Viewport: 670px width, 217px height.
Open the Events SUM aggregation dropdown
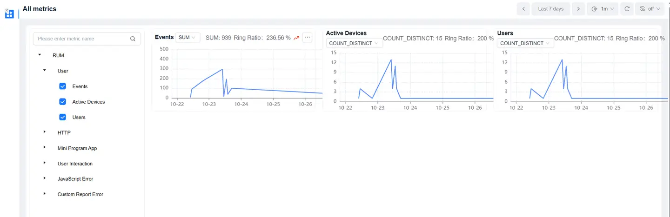point(188,37)
